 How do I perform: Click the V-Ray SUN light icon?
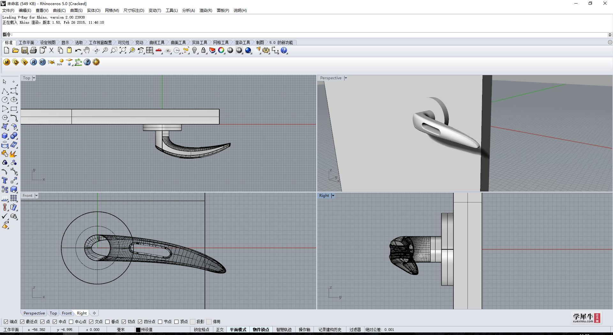click(x=60, y=62)
